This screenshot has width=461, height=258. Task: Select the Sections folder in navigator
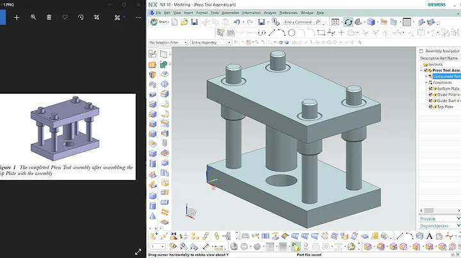pos(435,64)
